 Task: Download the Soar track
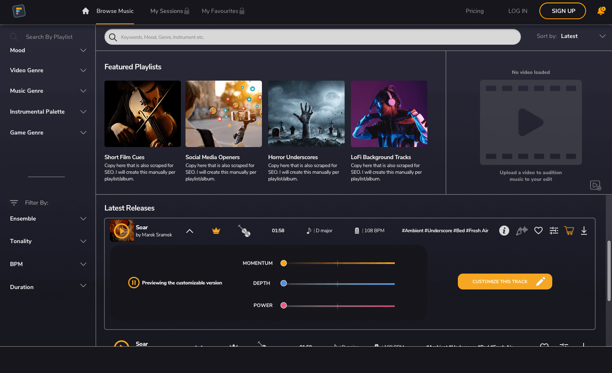point(584,231)
